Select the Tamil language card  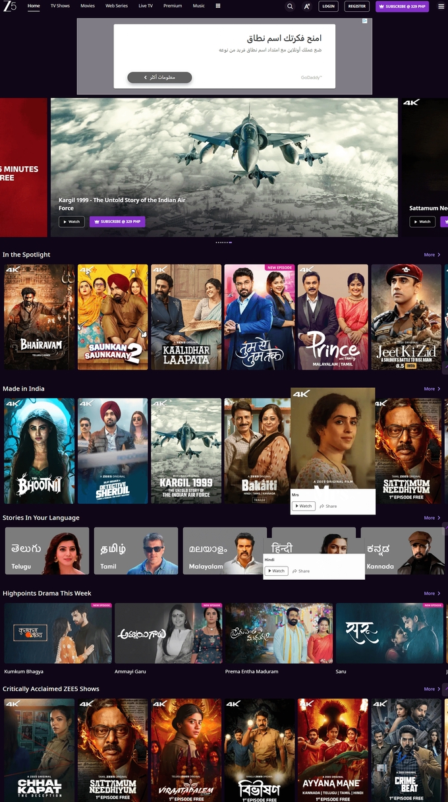tap(136, 551)
